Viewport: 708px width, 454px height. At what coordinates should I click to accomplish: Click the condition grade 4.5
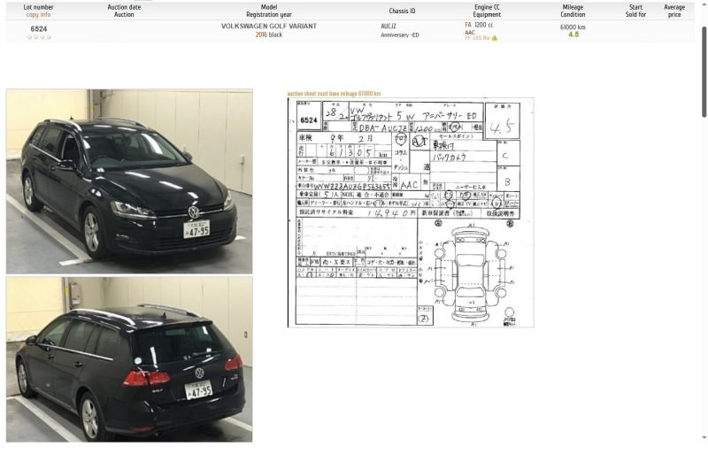pos(573,35)
